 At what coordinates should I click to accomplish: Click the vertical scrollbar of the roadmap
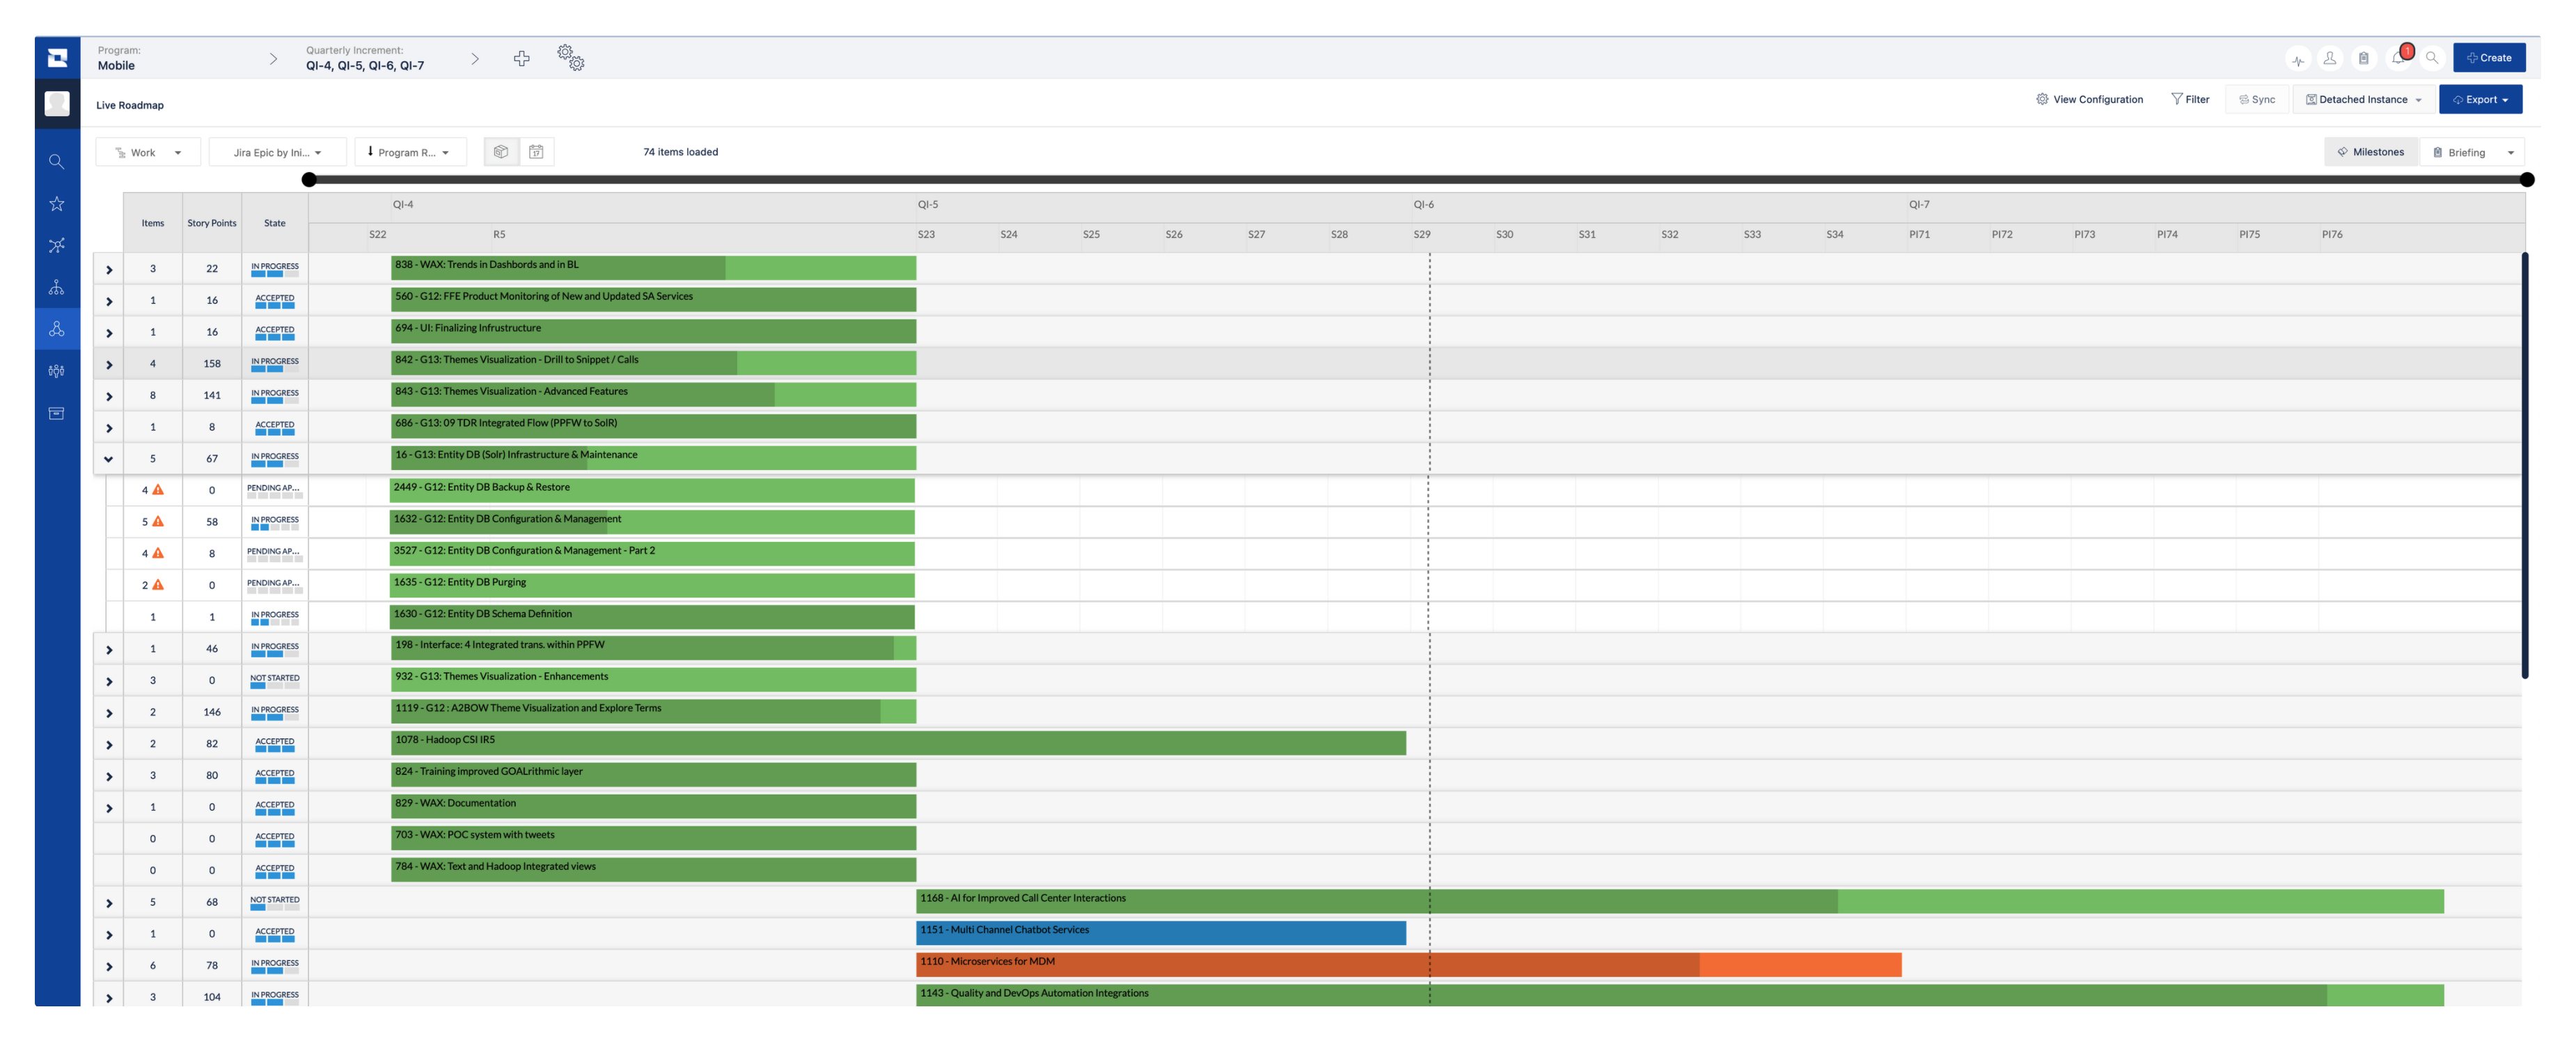click(x=2524, y=465)
